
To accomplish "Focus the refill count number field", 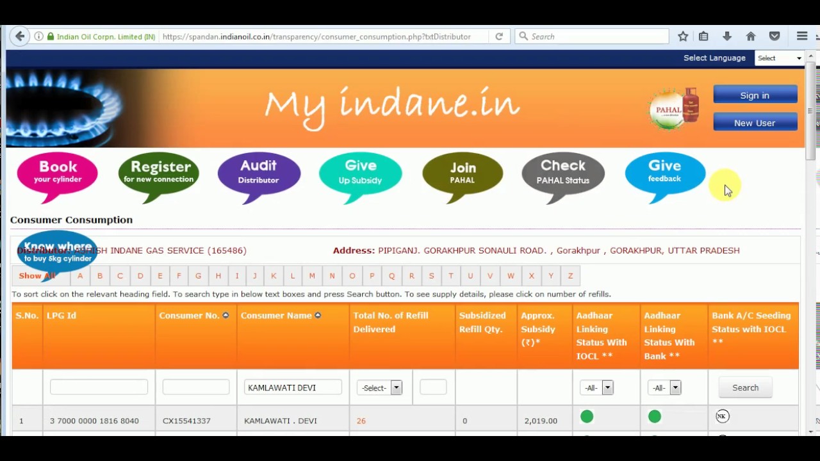I will coord(433,387).
